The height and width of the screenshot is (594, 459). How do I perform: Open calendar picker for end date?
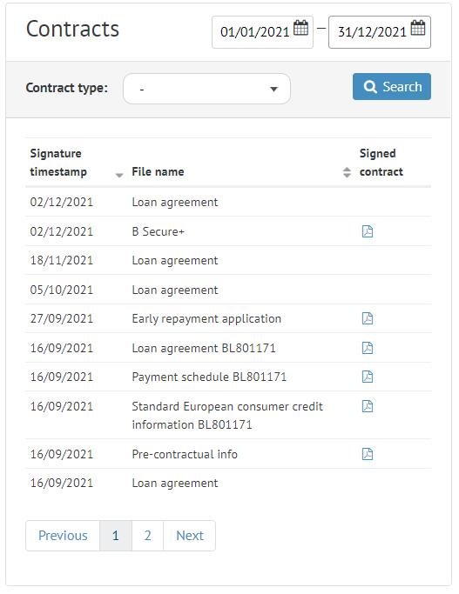(418, 28)
